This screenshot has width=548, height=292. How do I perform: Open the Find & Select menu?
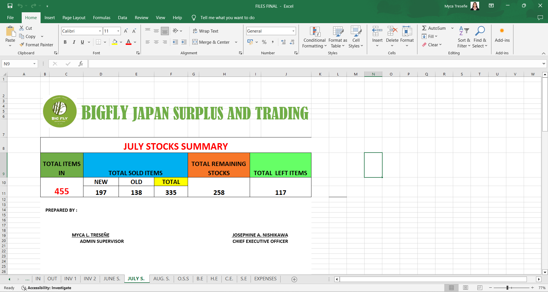click(x=480, y=37)
